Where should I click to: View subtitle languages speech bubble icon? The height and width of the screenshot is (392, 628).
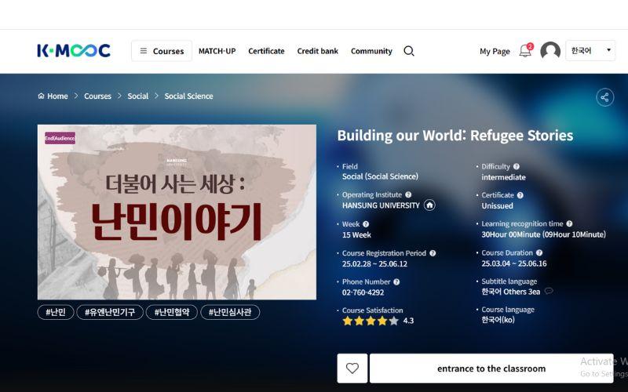[549, 291]
